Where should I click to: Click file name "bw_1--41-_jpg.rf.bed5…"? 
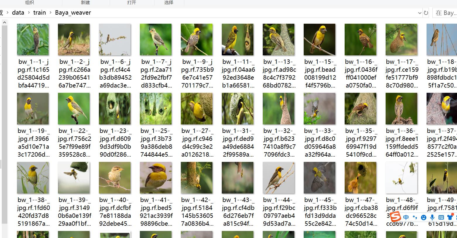156,212
